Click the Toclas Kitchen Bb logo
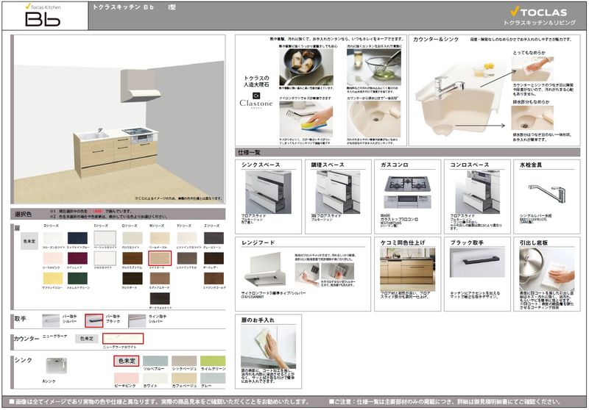Screen dimensions: 589x410 point(43,15)
